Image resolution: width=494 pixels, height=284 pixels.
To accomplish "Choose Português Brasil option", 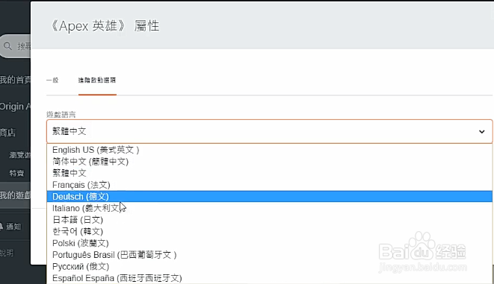I will 269,255.
